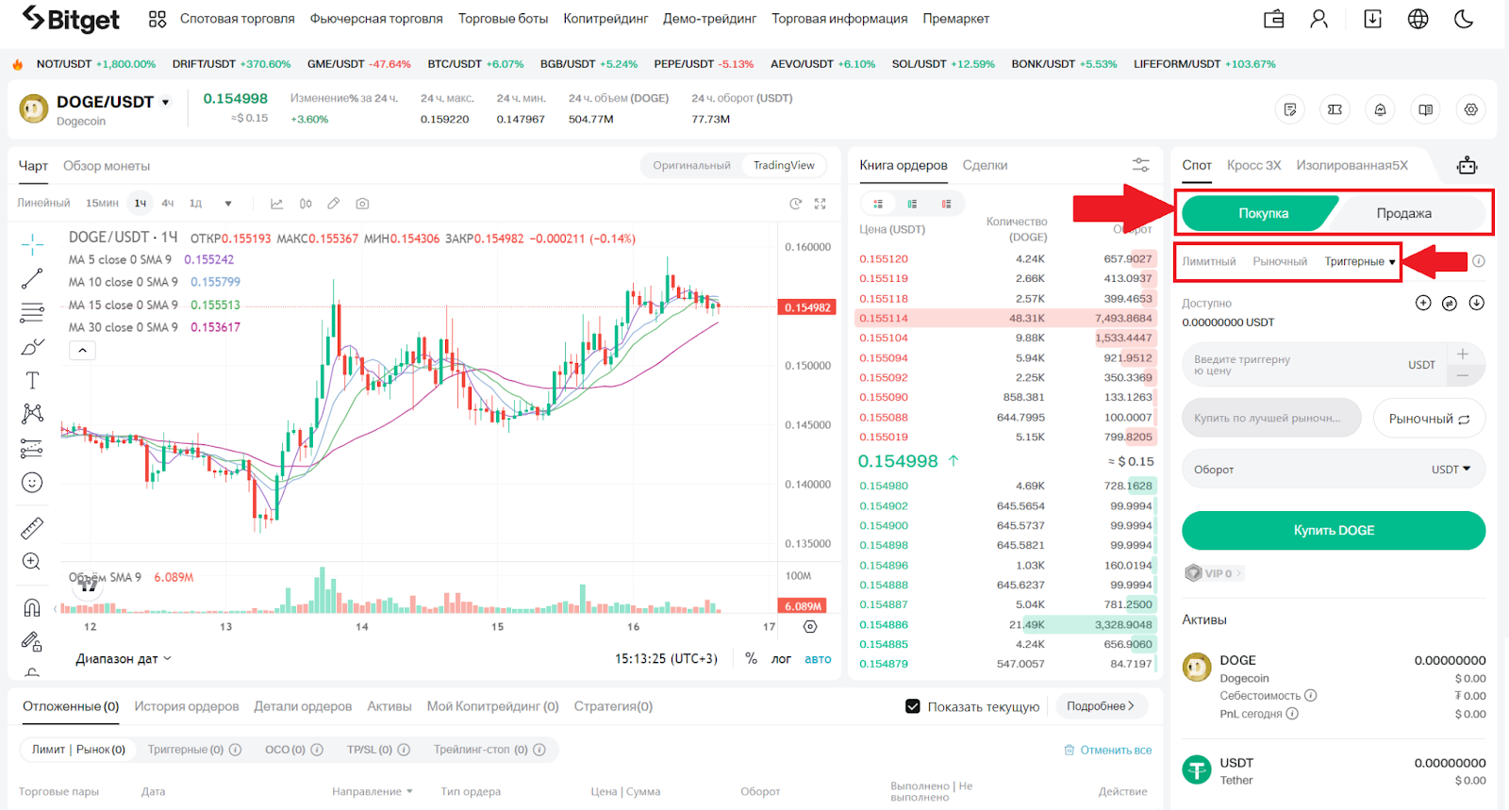
Task: Open the wallet assets icon in header
Action: pos(1274,19)
